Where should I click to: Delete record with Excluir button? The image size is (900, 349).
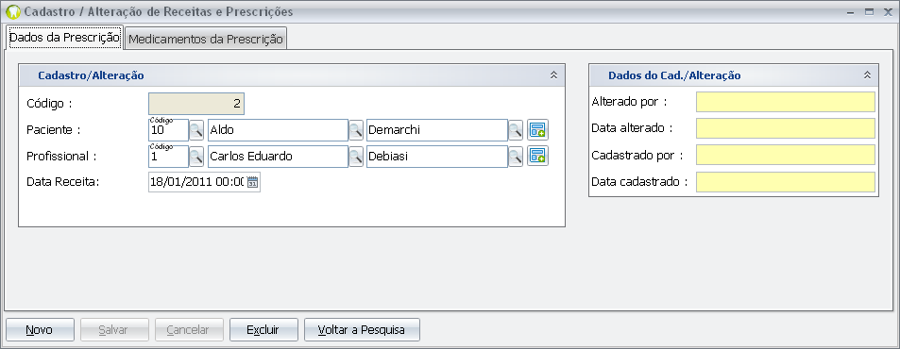click(263, 330)
